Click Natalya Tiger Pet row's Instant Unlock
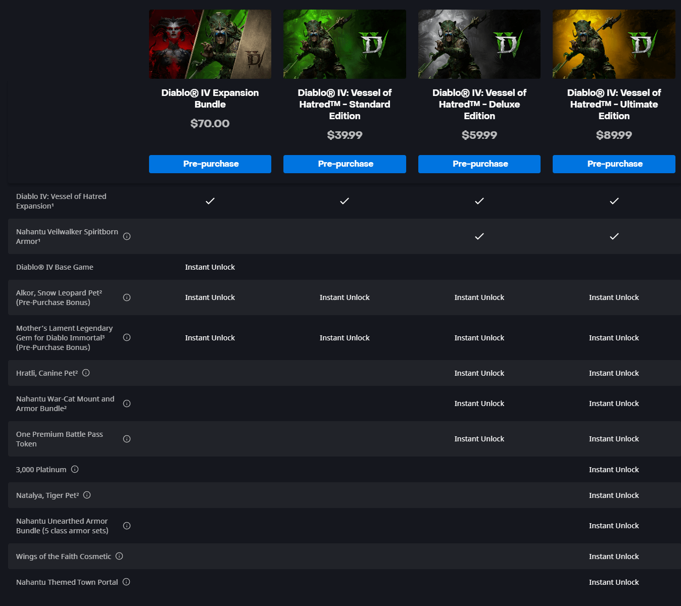 pos(614,495)
